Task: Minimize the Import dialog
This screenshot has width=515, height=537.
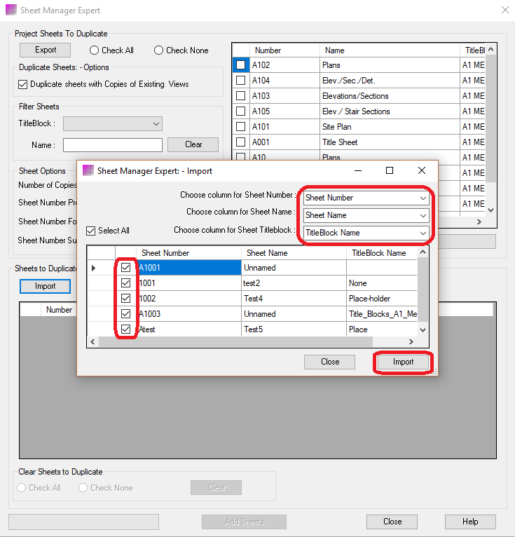Action: (x=358, y=170)
